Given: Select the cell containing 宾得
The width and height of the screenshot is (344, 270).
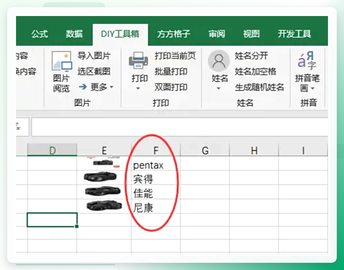Looking at the screenshot, I should pos(156,177).
